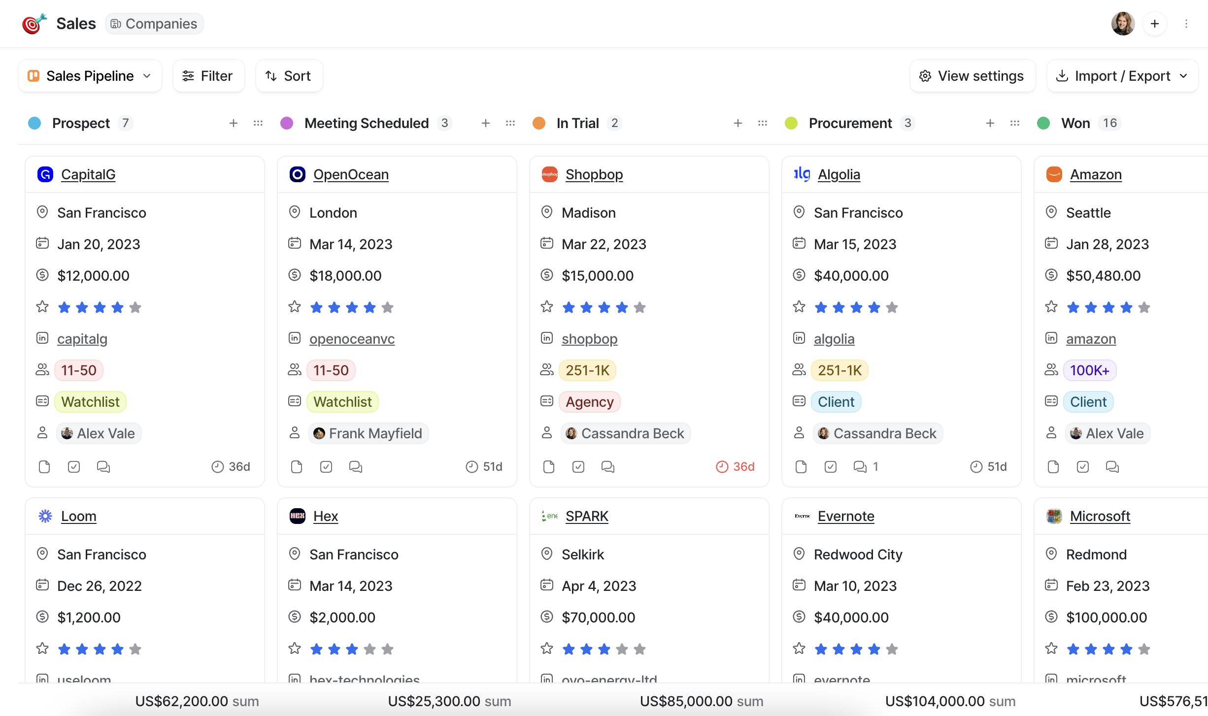Click the notes icon on OpenOcean card
1208x716 pixels.
(297, 467)
